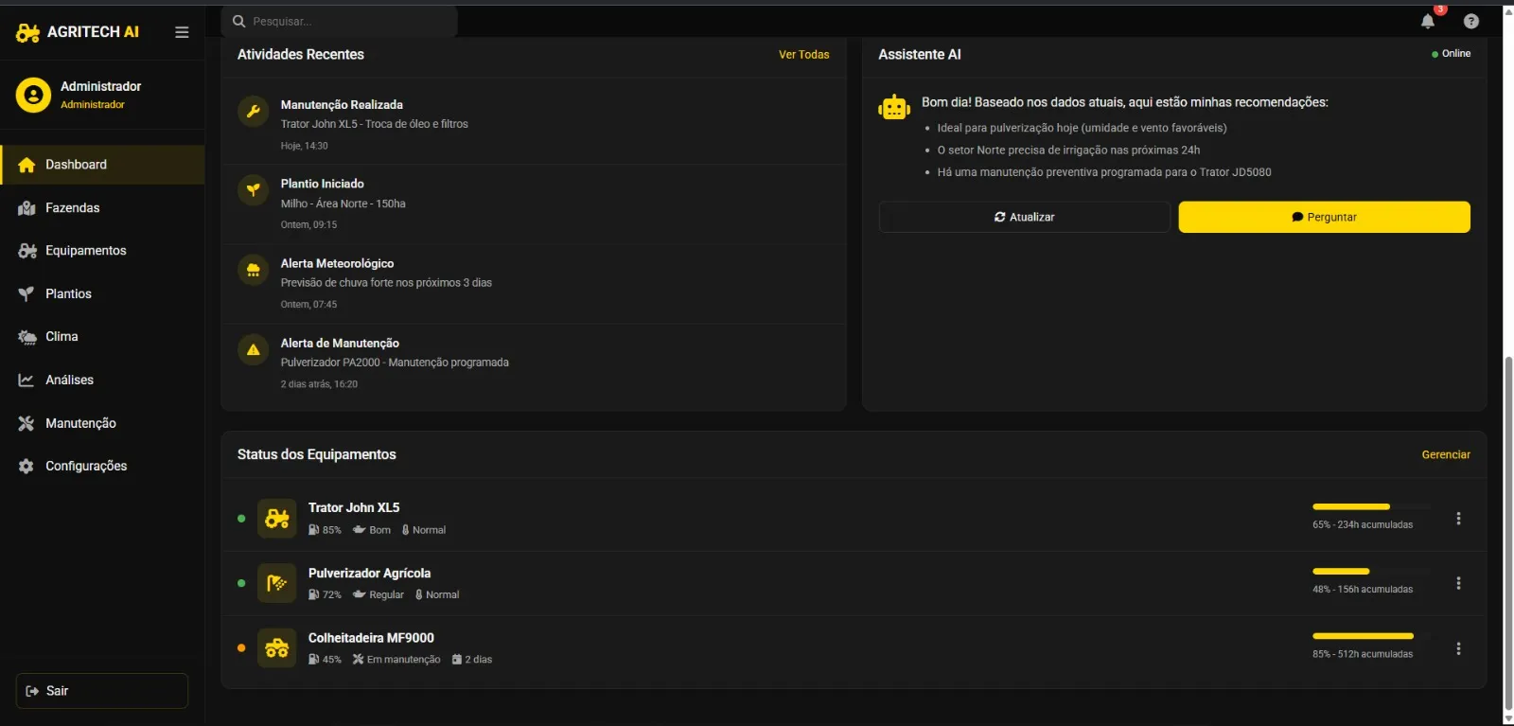This screenshot has width=1514, height=726.
Task: Open options menu for Colheitadeira MF9000
Action: tap(1458, 648)
